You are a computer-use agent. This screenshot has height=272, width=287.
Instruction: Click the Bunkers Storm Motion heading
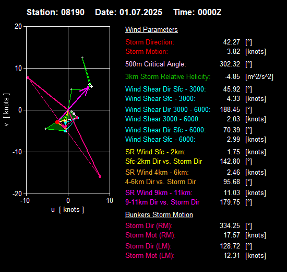pyautogui.click(x=159, y=215)
